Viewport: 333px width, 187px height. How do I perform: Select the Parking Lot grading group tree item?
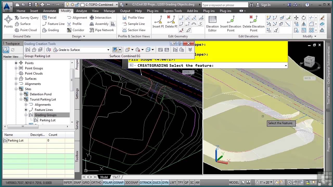[x=47, y=120]
